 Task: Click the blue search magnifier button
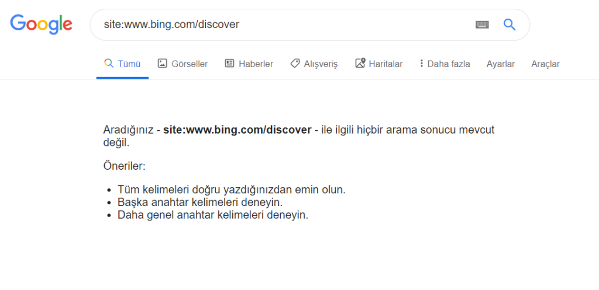pyautogui.click(x=510, y=25)
